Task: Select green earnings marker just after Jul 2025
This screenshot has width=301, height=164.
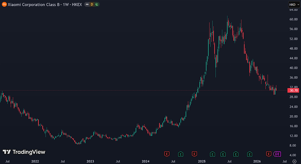Action: 236,154
